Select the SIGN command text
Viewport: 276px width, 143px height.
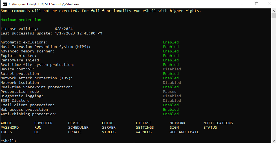(x=174, y=128)
